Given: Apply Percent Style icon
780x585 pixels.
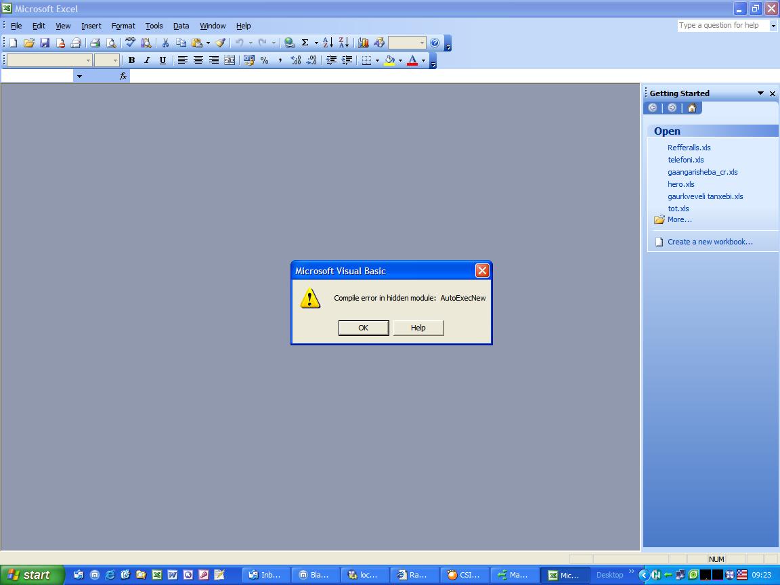Looking at the screenshot, I should click(x=264, y=60).
